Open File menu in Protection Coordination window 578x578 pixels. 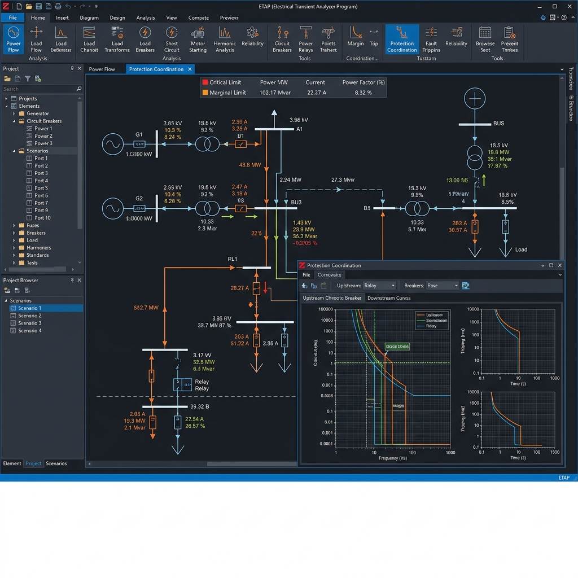[x=306, y=275]
